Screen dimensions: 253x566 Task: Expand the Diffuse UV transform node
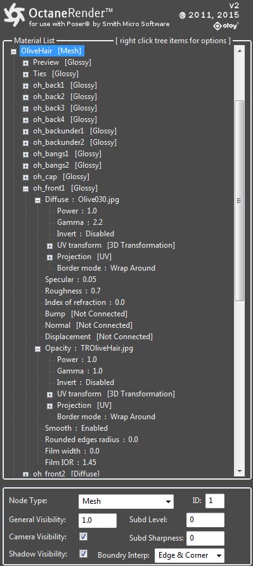pos(49,246)
